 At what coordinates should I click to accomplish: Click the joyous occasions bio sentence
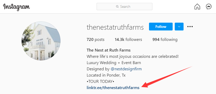pos(133,57)
